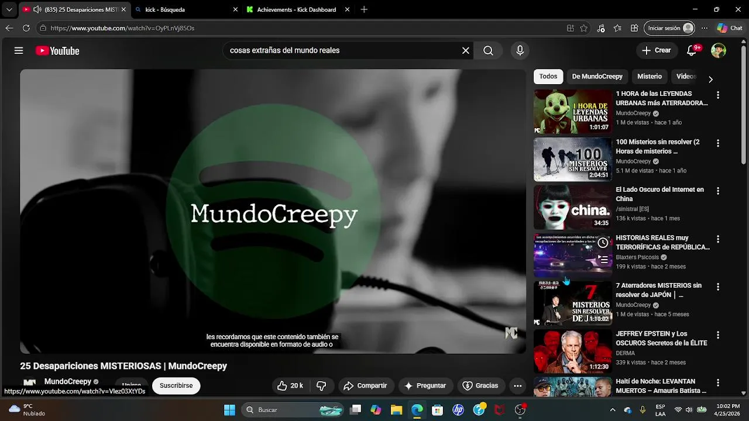The width and height of the screenshot is (749, 421).
Task: Open File Explorer from the taskbar
Action: 396,410
